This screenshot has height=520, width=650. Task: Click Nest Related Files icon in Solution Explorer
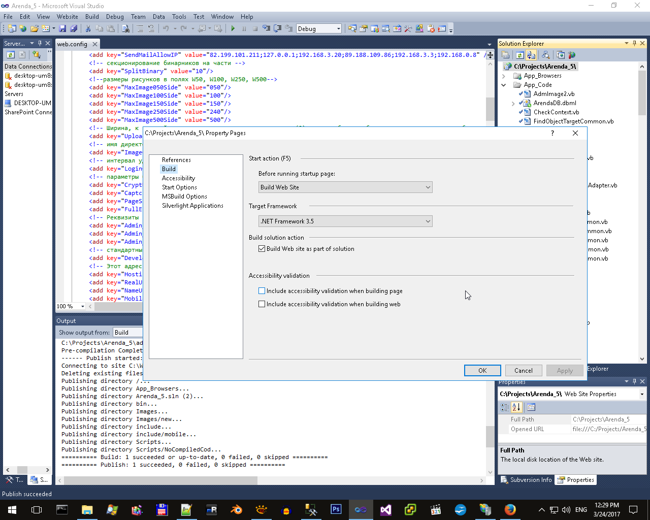coord(531,55)
